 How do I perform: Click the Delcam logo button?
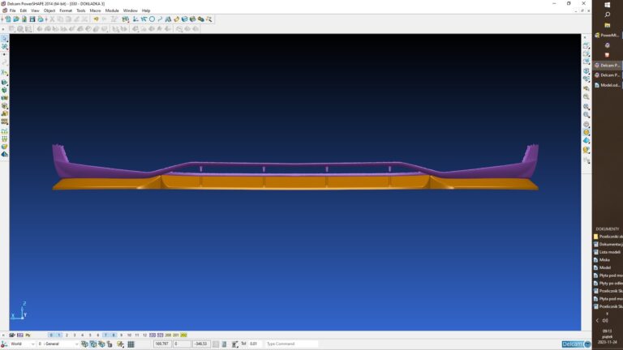(576, 344)
